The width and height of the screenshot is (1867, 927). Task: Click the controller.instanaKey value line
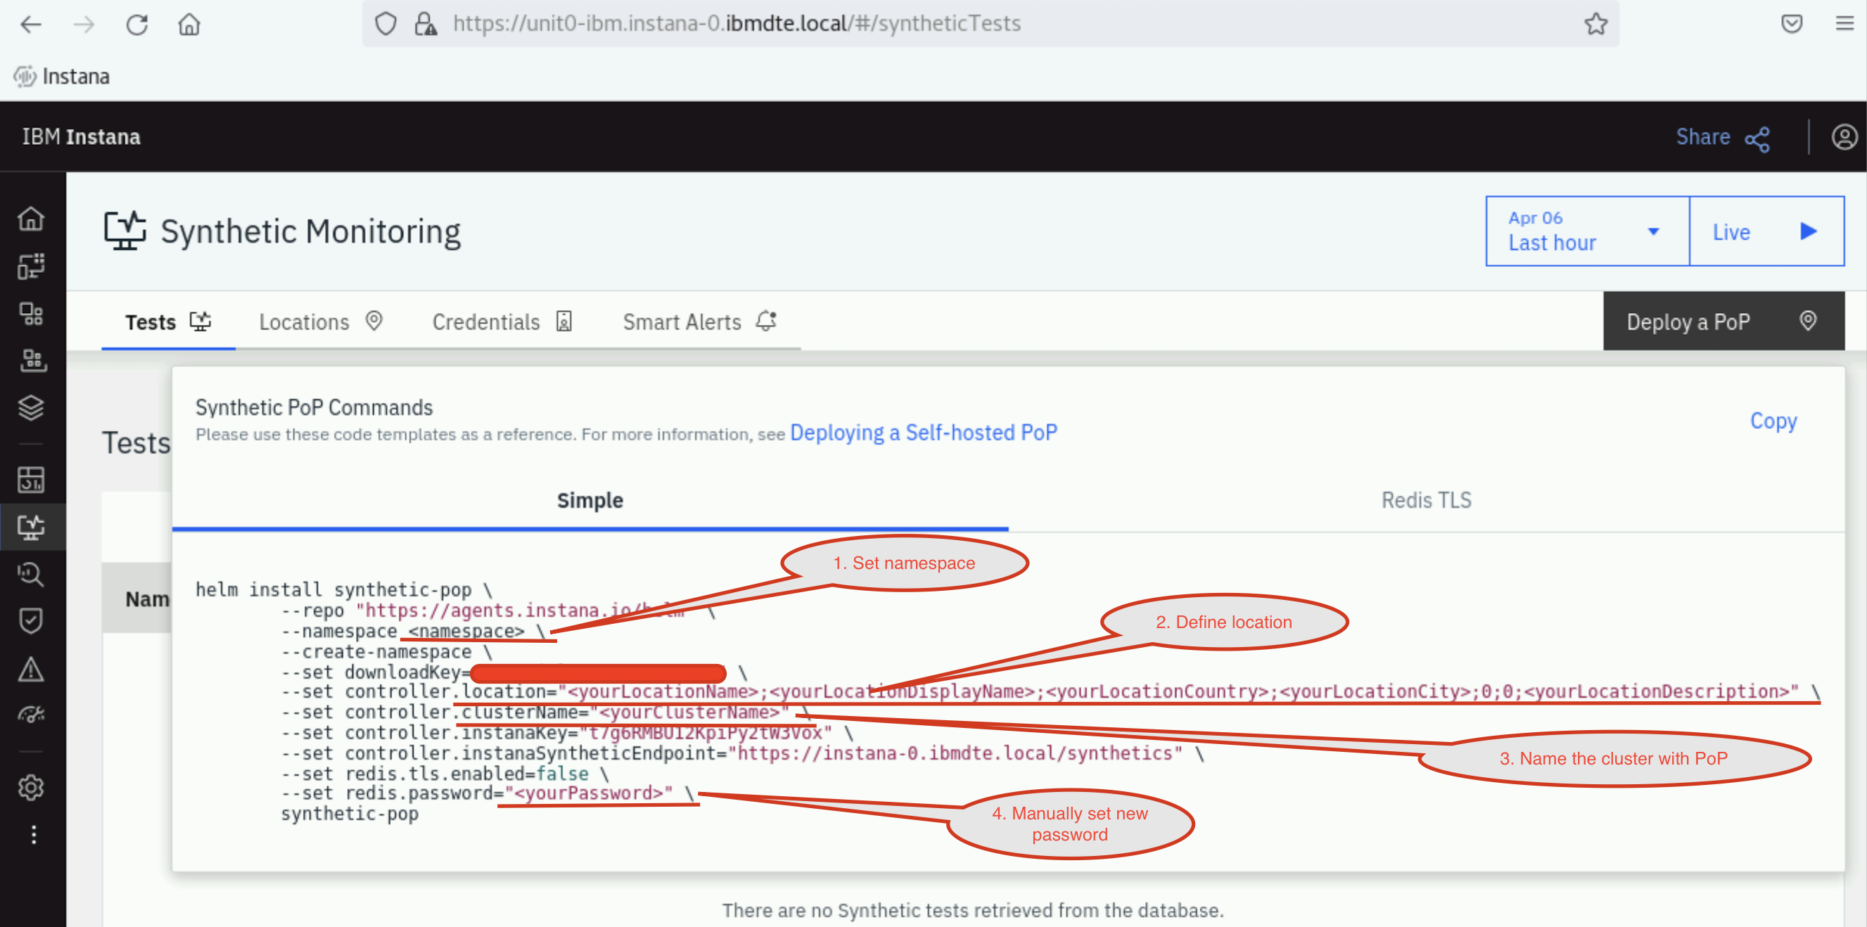(x=567, y=733)
